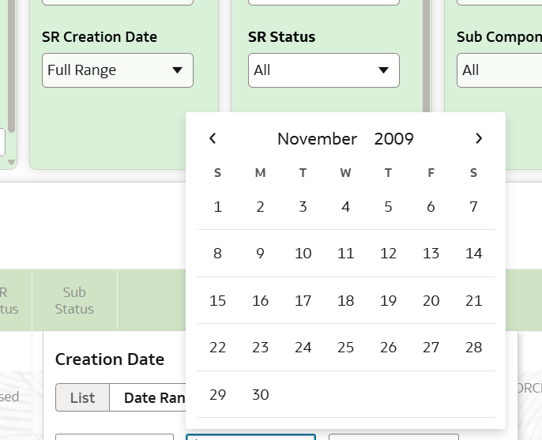Go to previous month in calendar

[213, 138]
